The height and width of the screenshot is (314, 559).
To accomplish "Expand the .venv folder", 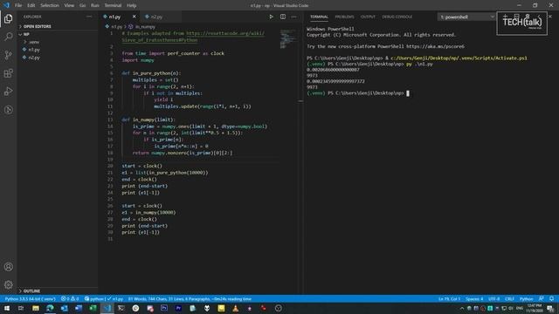I will [x=34, y=42].
